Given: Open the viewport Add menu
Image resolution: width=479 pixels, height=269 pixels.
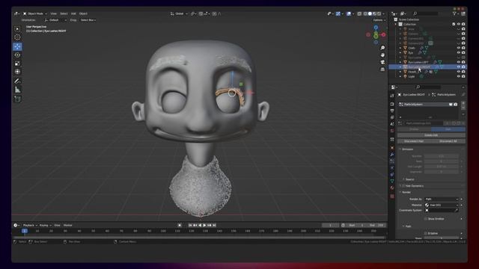Looking at the screenshot, I should (x=73, y=13).
